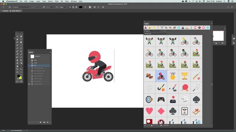Commit current type edits with checkmark
Image resolution: width=236 pixels, height=132 pixels.
click(x=98, y=7)
